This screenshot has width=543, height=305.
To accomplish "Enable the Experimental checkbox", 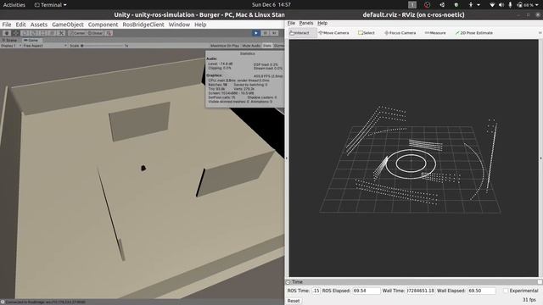I will 506,291.
